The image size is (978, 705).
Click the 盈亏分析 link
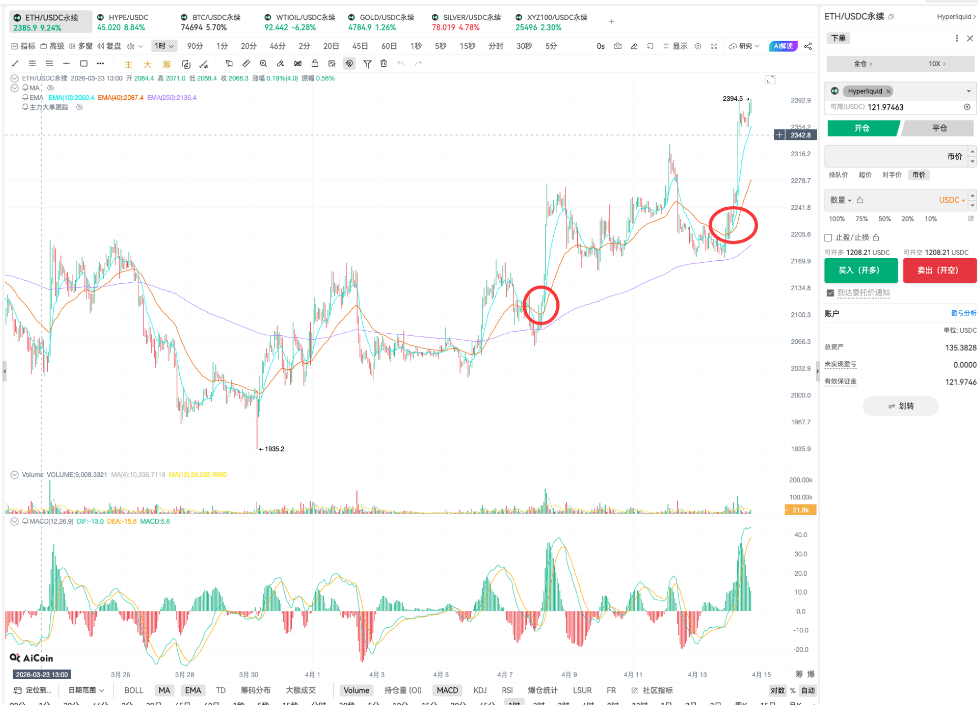(x=964, y=313)
